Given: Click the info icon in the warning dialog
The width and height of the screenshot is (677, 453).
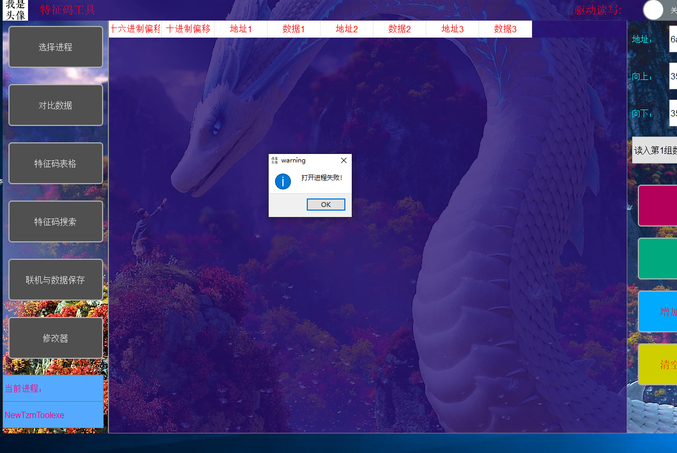Looking at the screenshot, I should (283, 181).
